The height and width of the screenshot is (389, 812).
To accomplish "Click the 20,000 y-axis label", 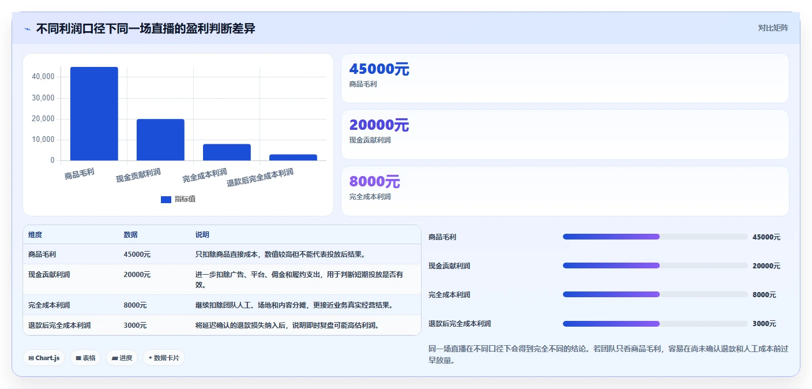I will click(43, 118).
